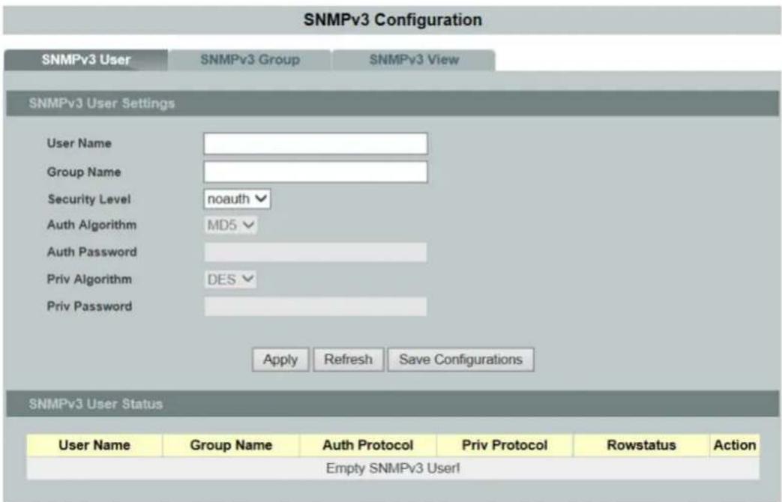Click the Rowstatus column header
Image resolution: width=782 pixels, height=502 pixels.
click(x=641, y=445)
